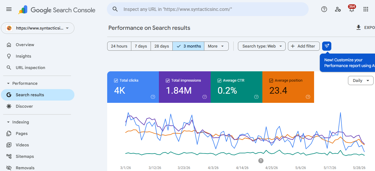This screenshot has width=375, height=171.
Task: Click the customize report sparkle icon
Action: (327, 46)
